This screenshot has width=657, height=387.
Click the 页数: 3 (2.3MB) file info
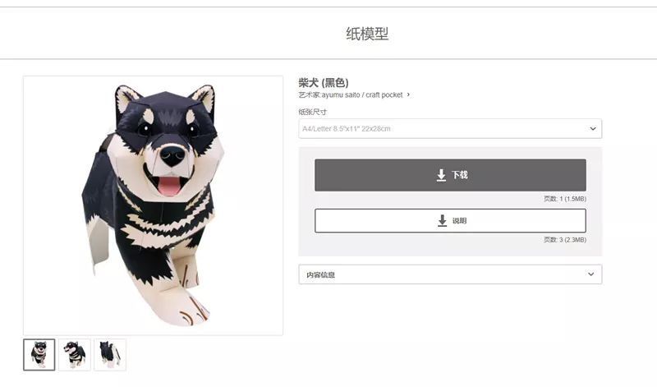564,239
